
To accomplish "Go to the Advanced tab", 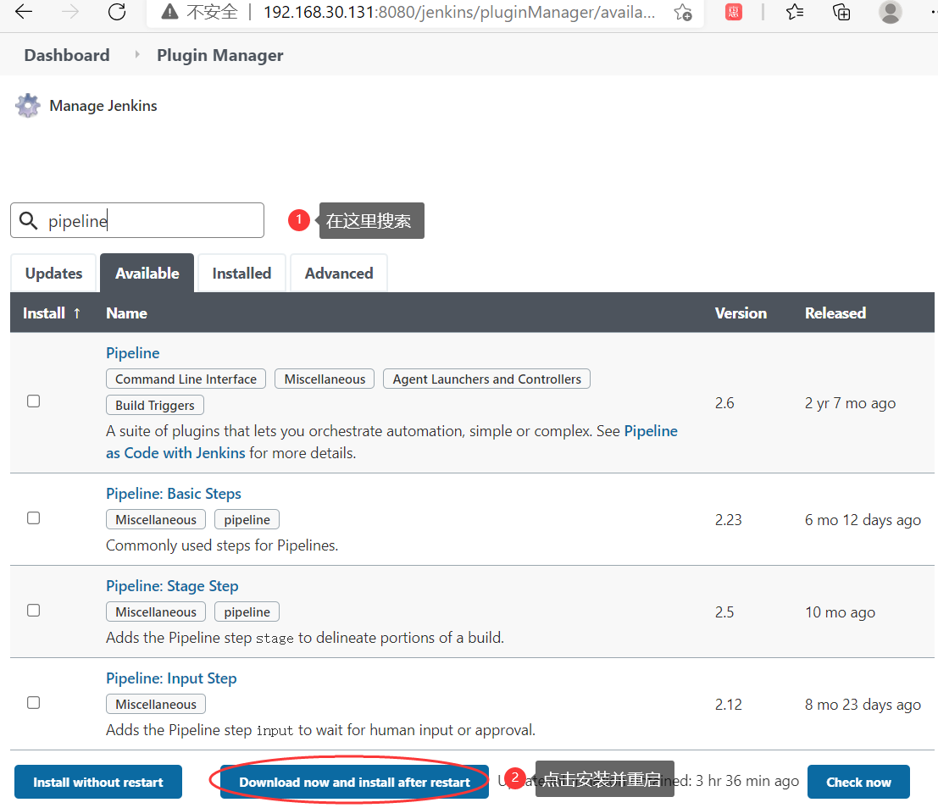I will pos(339,274).
